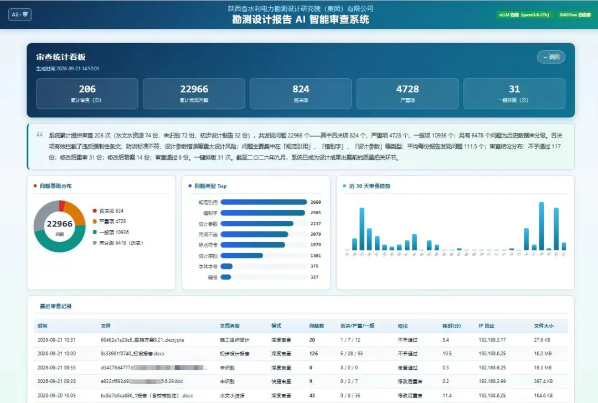Sort by the 结论 column header

pyautogui.click(x=403, y=325)
